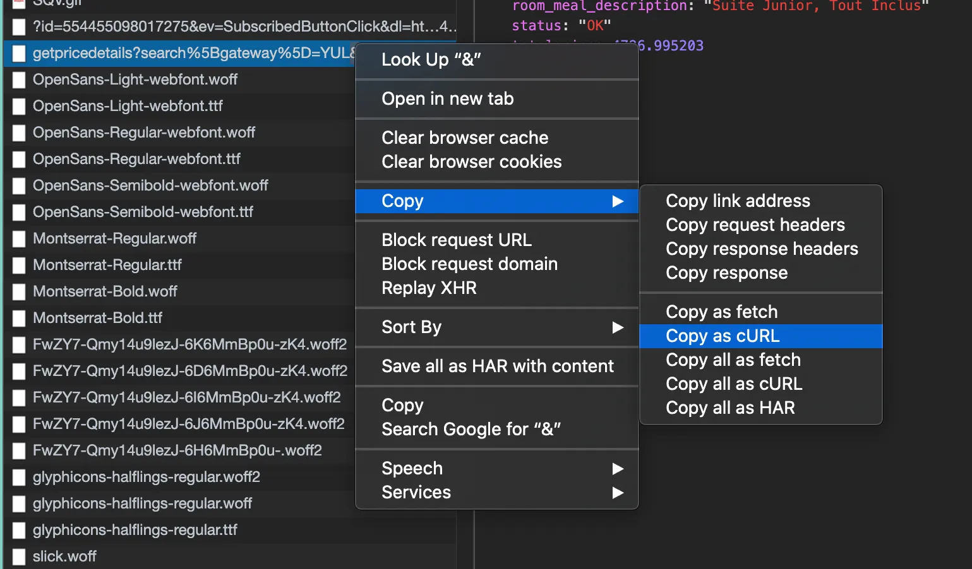Select Copy all as cURL
The image size is (972, 569).
coord(760,384)
